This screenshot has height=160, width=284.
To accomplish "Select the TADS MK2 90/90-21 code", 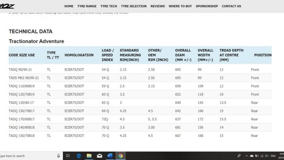I will pos(24,78).
